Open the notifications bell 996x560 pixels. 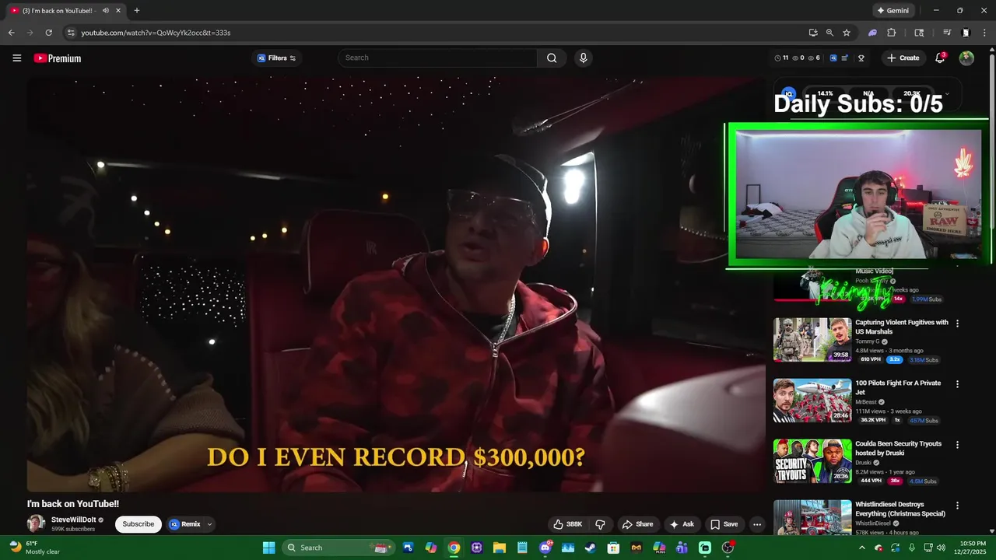point(940,58)
